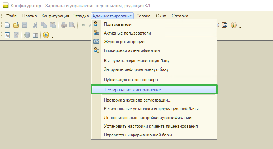The image size is (273, 149).
Task: Collapse the Администрирование menu
Action: click(112, 16)
